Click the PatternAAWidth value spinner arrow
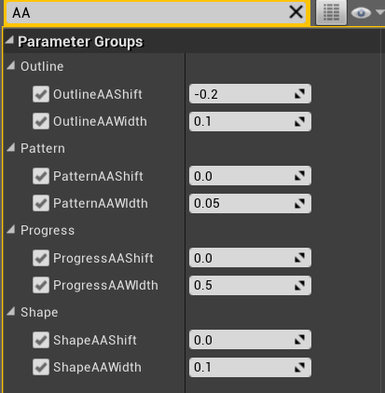This screenshot has width=385, height=393. [299, 203]
